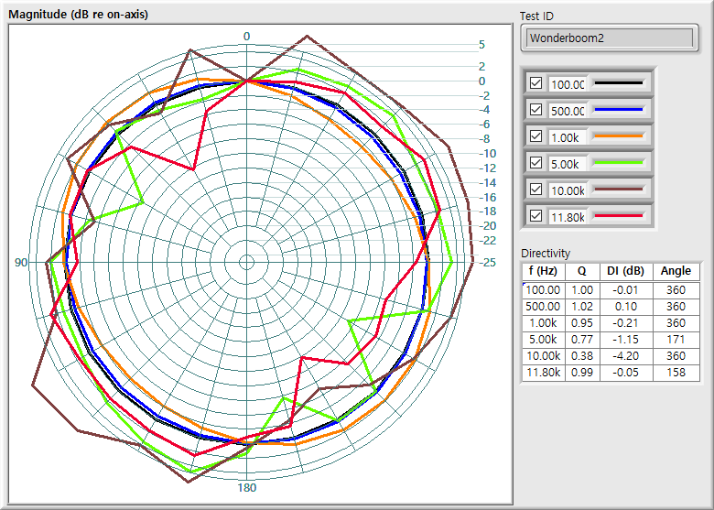
Task: Click the blue line swatch for 500.00
Action: pos(619,109)
